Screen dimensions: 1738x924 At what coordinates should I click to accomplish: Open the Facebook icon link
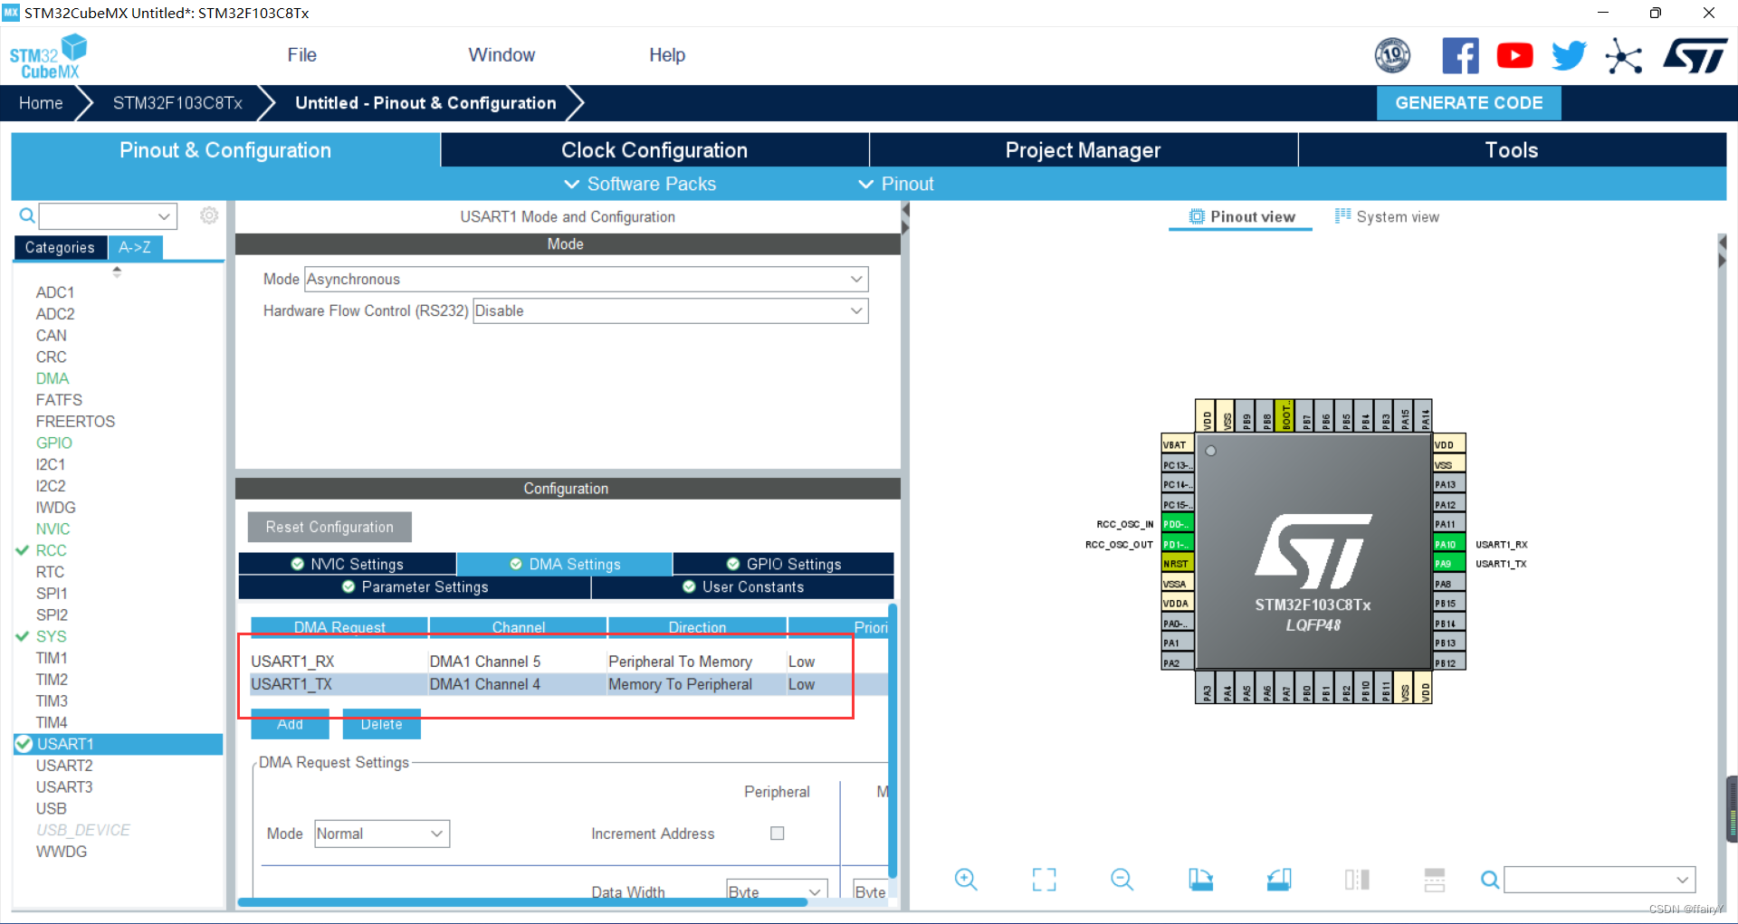(x=1460, y=56)
